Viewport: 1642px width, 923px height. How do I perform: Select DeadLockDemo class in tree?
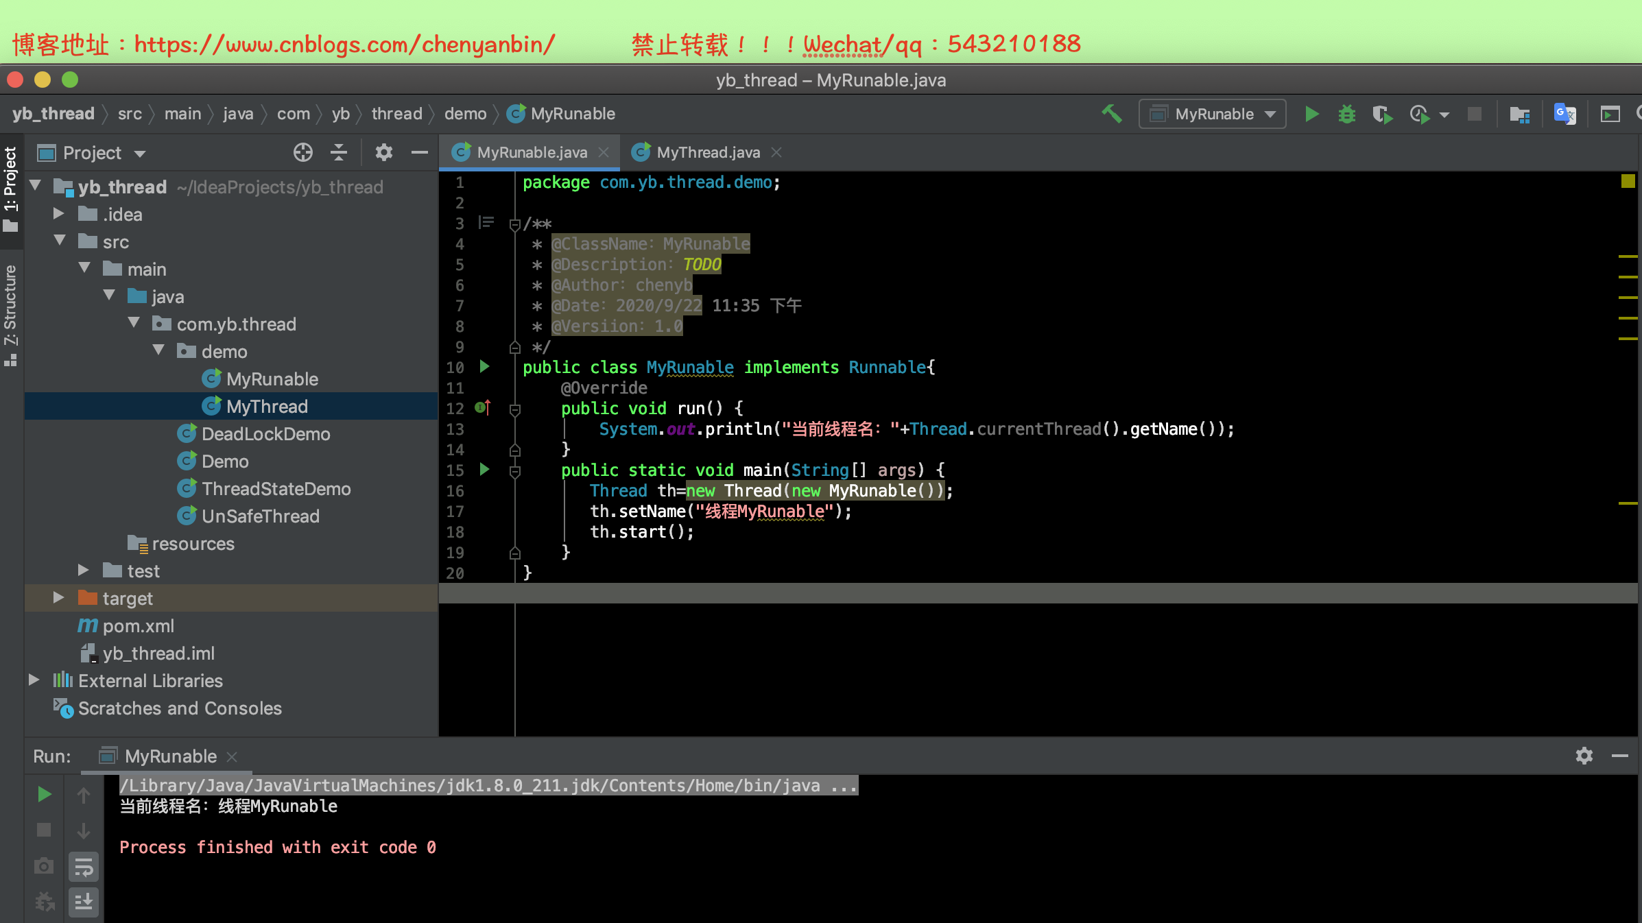(265, 434)
